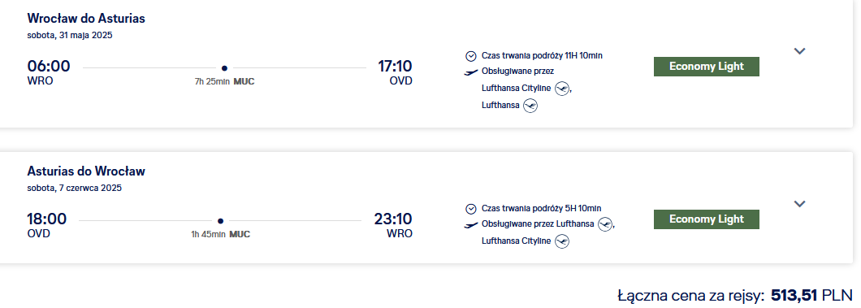
Task: Click airplane icon in return flight info
Action: (470, 224)
